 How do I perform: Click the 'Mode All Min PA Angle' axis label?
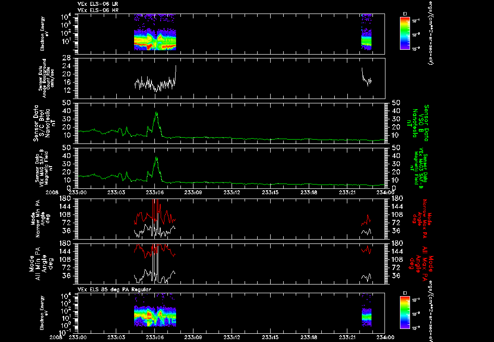point(41,263)
